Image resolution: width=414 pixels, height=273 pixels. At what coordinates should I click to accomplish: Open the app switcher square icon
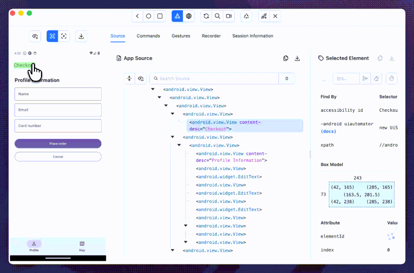click(160, 16)
